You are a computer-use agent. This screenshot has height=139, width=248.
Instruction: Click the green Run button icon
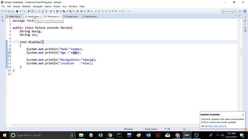click(57, 11)
